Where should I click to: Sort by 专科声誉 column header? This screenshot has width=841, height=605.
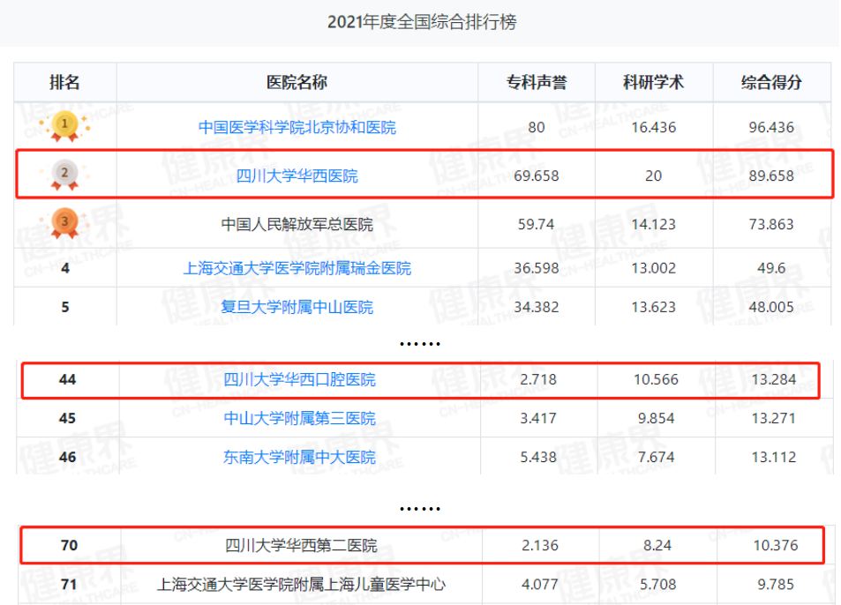tap(537, 83)
